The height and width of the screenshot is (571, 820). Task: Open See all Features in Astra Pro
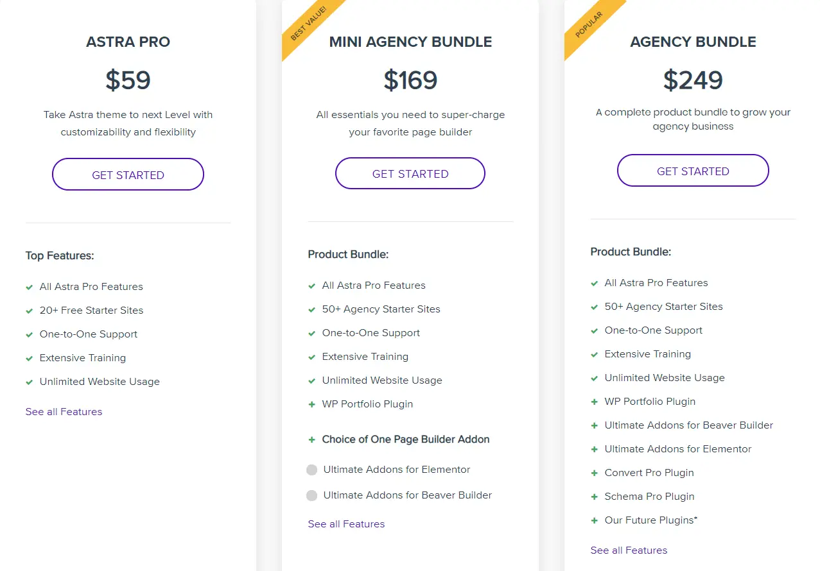point(64,412)
